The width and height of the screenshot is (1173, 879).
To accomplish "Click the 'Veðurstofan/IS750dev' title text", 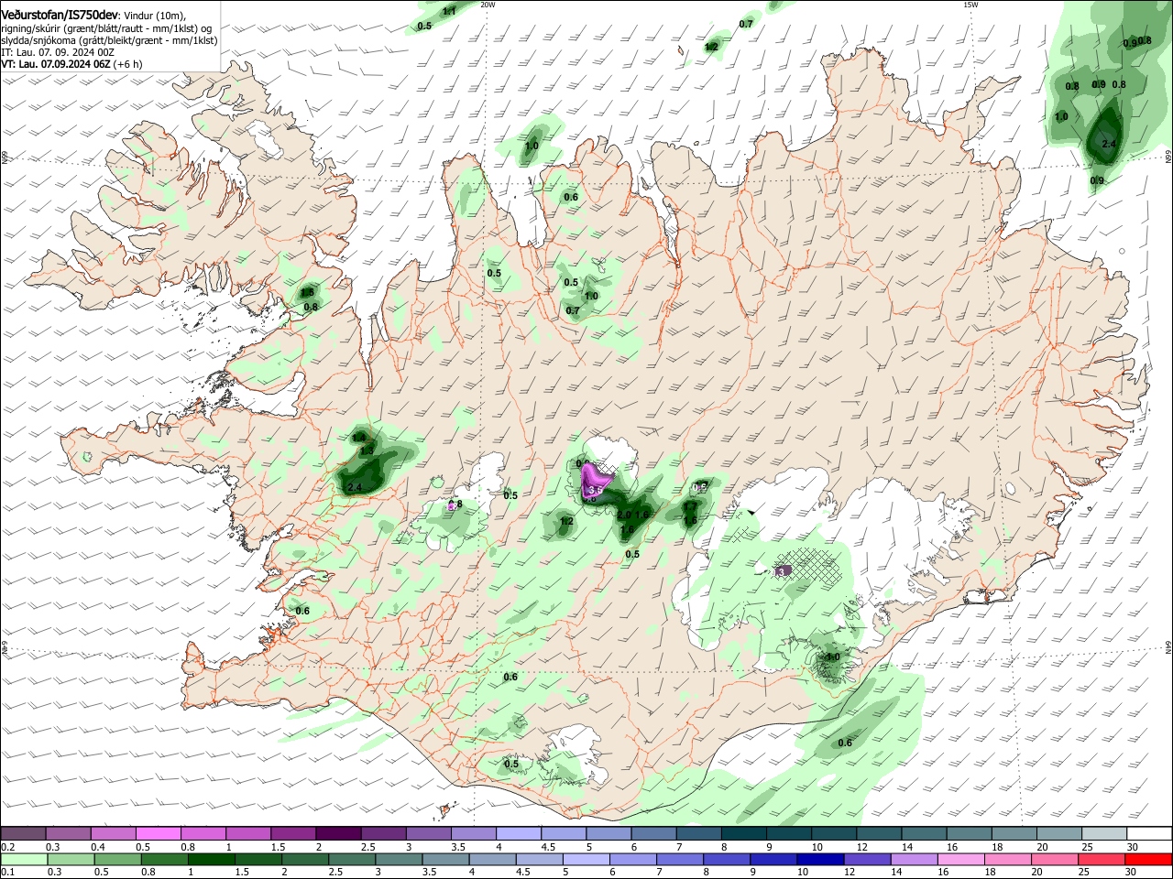I will click(x=60, y=15).
